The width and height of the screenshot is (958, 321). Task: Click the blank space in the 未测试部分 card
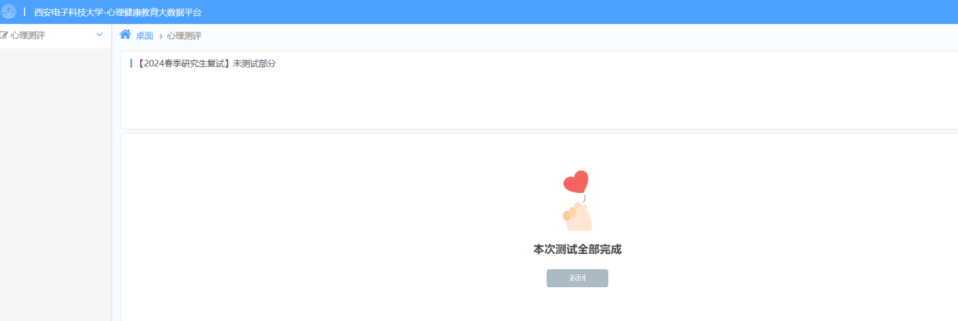(539, 99)
